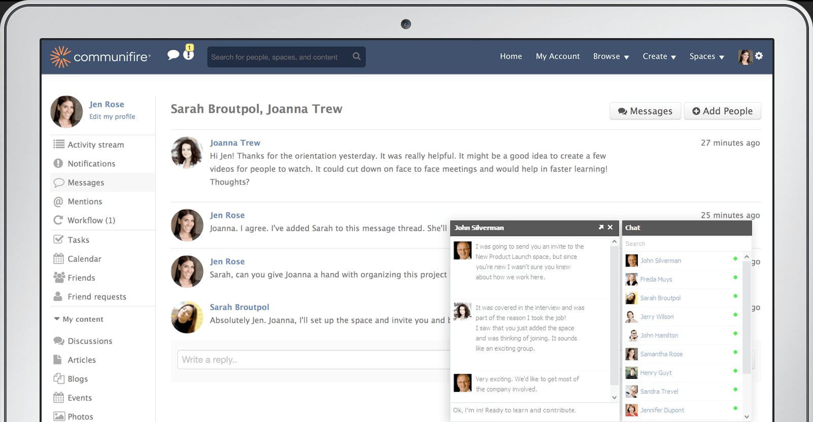The image size is (813, 422).
Task: Click the Events calendar icon
Action: [59, 397]
